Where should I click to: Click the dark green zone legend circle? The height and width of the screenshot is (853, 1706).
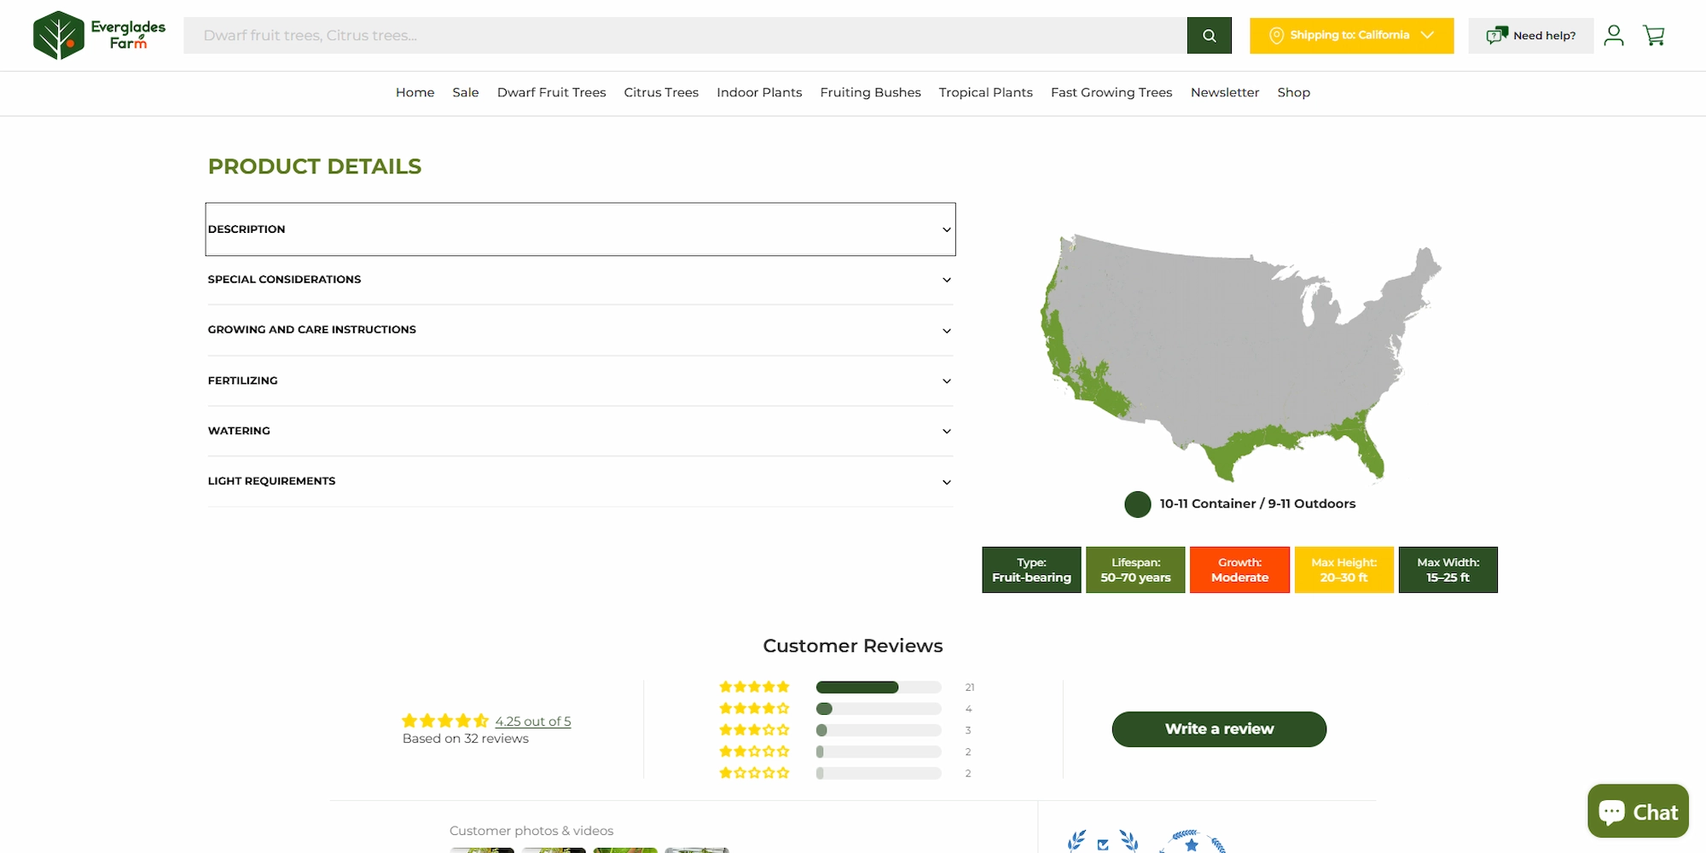pyautogui.click(x=1137, y=504)
